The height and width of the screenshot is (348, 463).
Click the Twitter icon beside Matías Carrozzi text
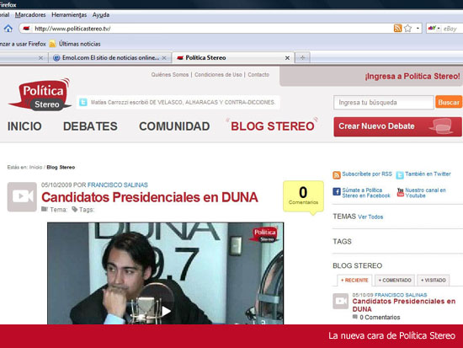point(83,102)
